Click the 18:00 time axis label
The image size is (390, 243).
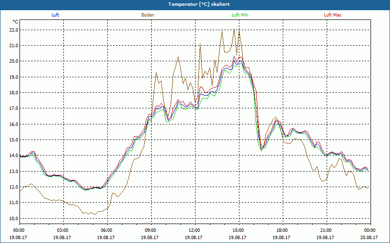click(x=283, y=230)
